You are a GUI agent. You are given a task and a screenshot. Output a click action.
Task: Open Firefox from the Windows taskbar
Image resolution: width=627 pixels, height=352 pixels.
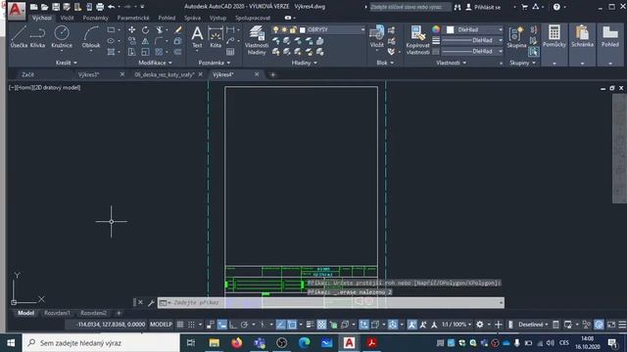237,343
